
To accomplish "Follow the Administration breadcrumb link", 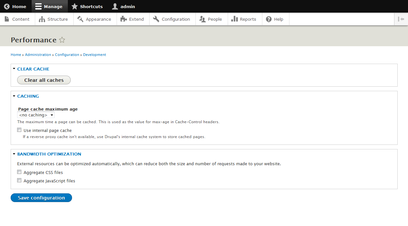I will point(38,55).
